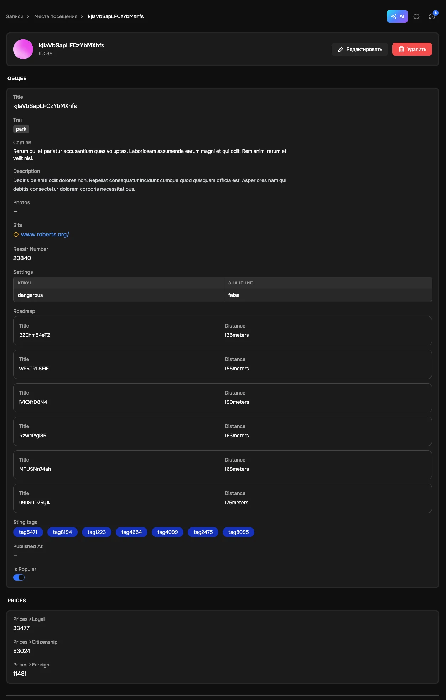446x700 pixels.
Task: Open the AI assistant button
Action: (397, 16)
